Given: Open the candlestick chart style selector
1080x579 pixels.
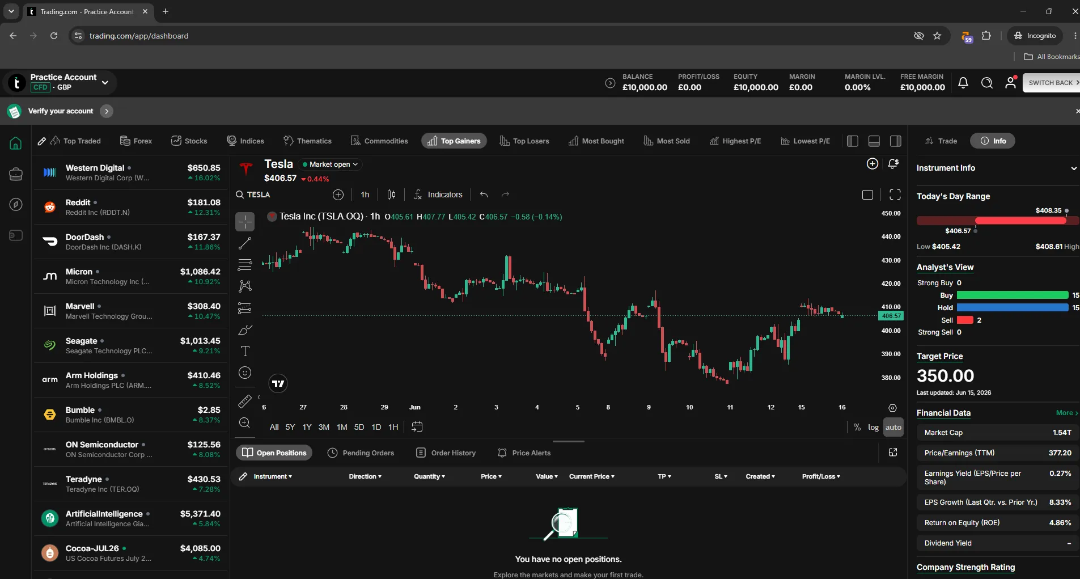Looking at the screenshot, I should coord(391,195).
